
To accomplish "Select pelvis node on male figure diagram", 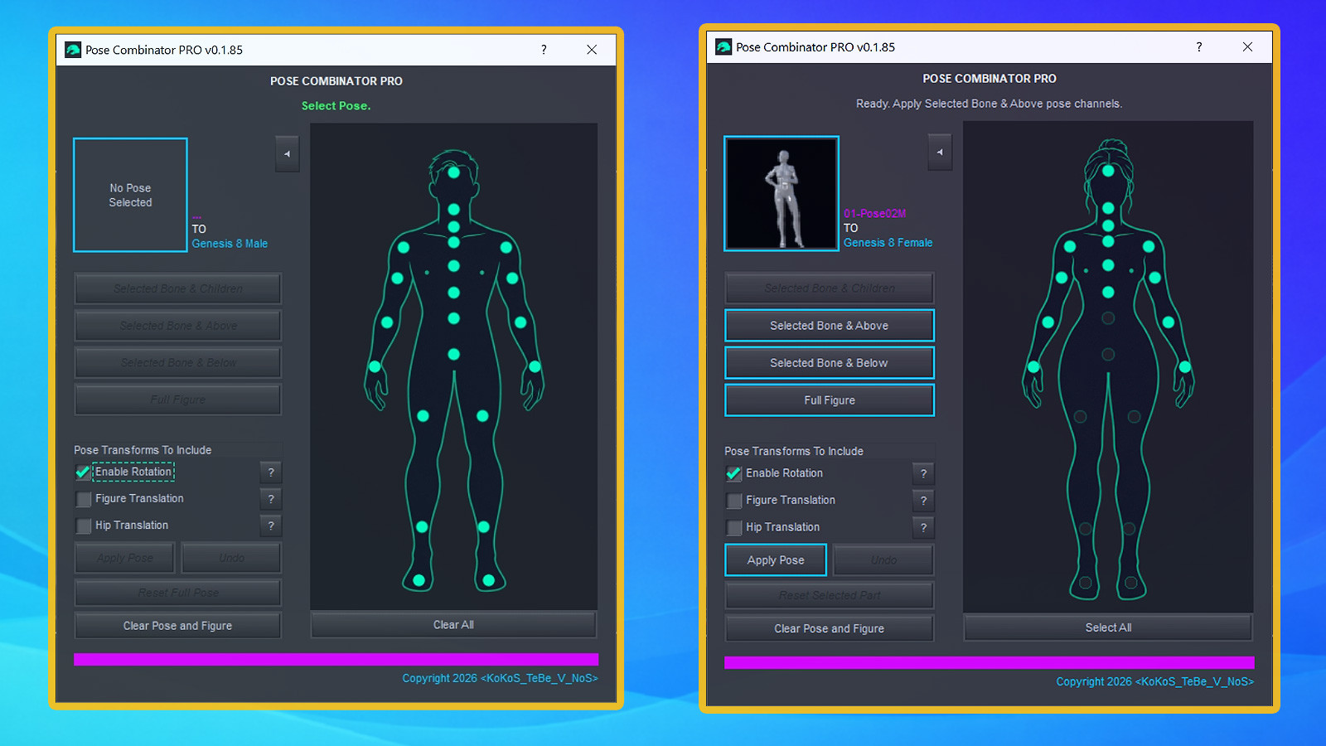I will point(453,355).
